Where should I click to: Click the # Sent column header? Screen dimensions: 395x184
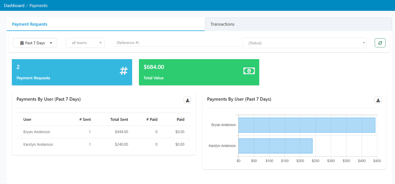(85, 119)
